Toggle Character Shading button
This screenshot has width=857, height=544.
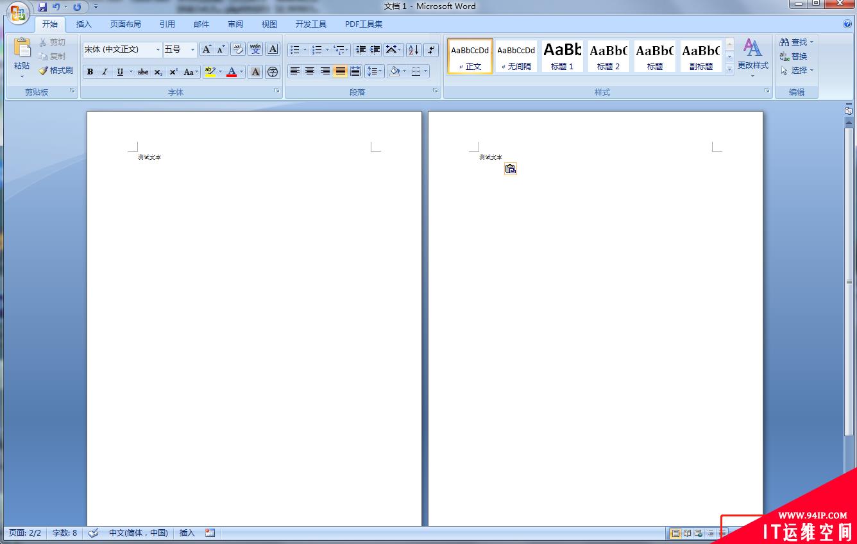click(255, 72)
